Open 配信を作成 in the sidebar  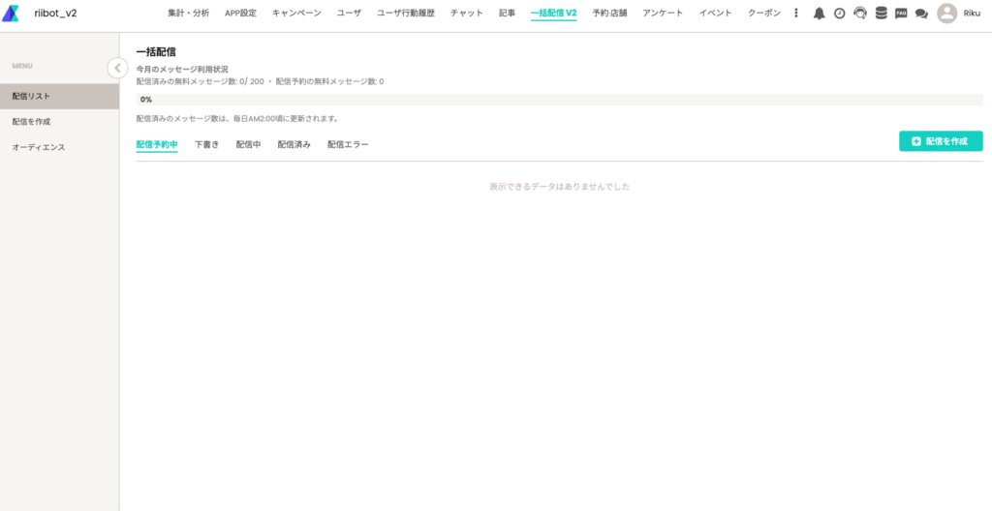pos(31,122)
